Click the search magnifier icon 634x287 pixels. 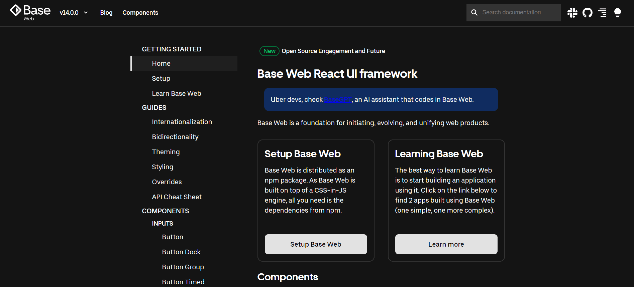pyautogui.click(x=474, y=12)
